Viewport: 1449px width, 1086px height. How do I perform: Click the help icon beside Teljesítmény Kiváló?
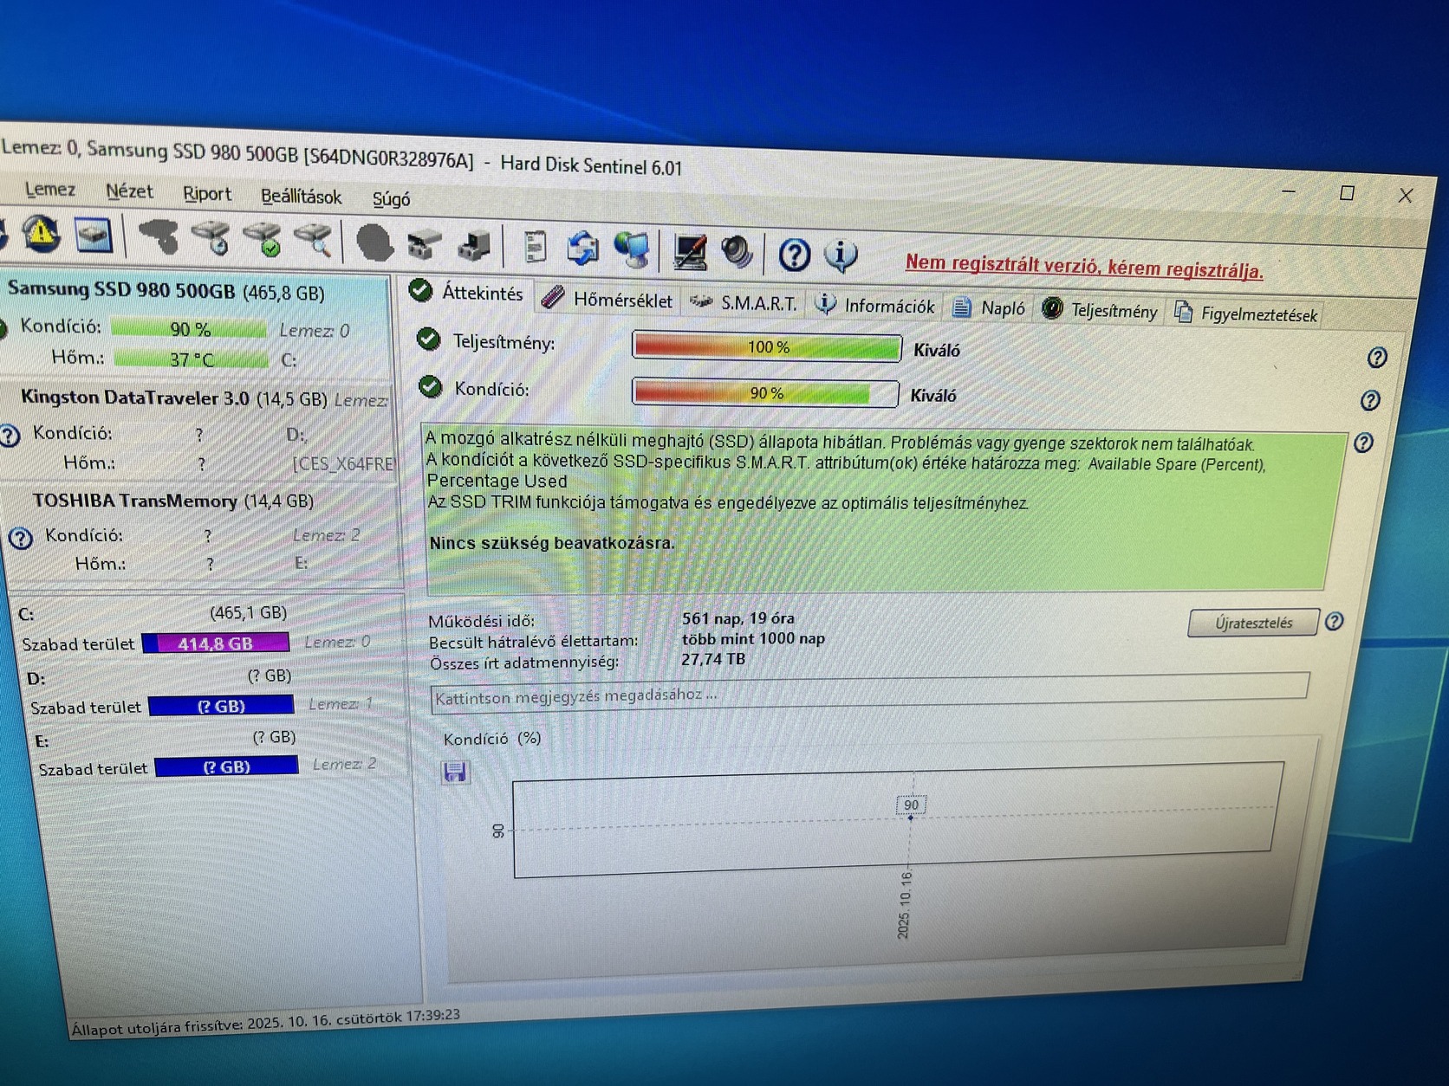pyautogui.click(x=1376, y=358)
